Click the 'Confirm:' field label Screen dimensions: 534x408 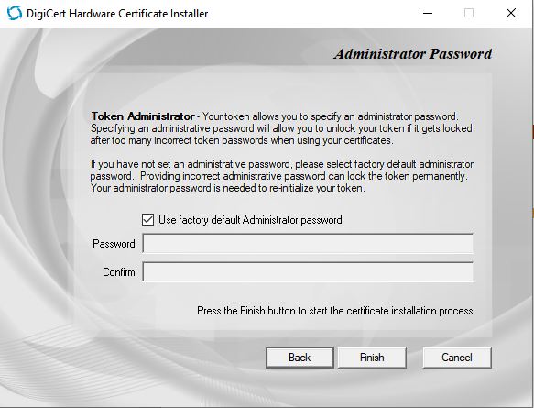pos(120,272)
